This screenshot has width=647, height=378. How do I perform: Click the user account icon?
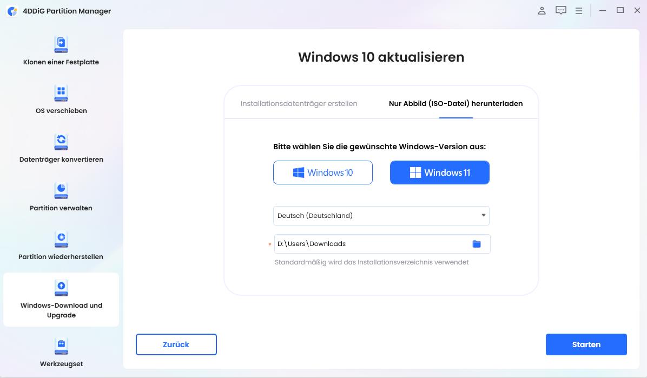(542, 11)
